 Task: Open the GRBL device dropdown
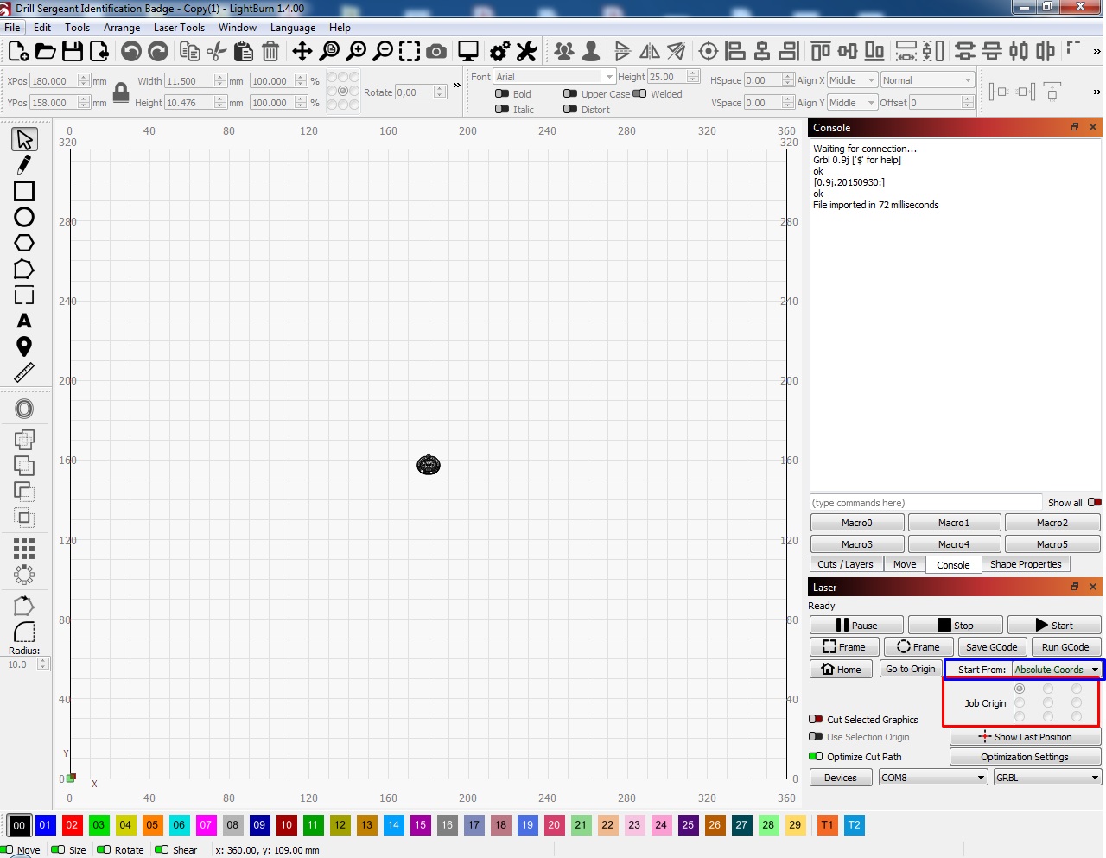[1047, 778]
